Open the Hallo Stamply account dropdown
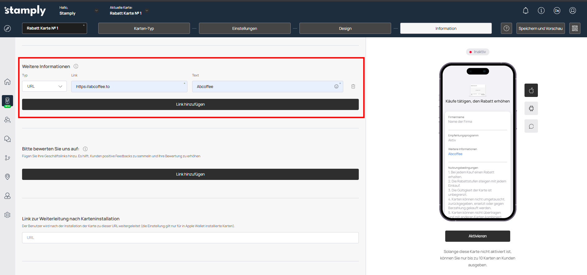The height and width of the screenshot is (275, 587). [96, 11]
